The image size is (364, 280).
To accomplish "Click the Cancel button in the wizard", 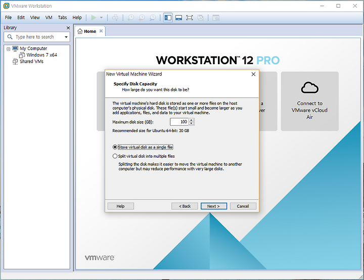I will click(243, 206).
